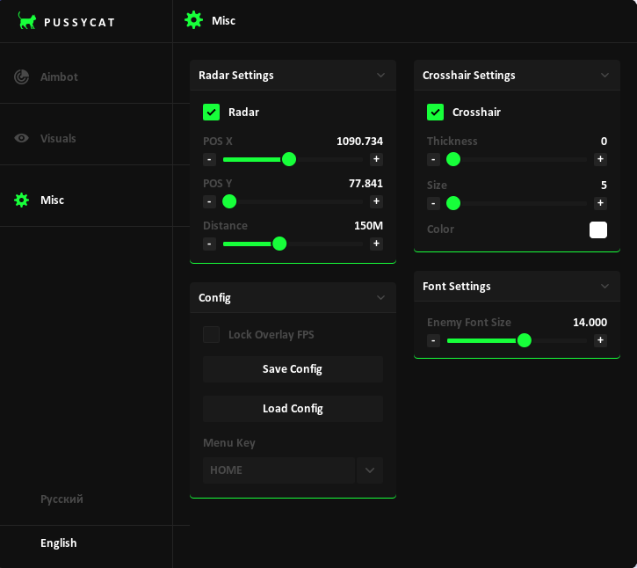
Task: Disable the Radar checkbox
Action: [x=211, y=112]
